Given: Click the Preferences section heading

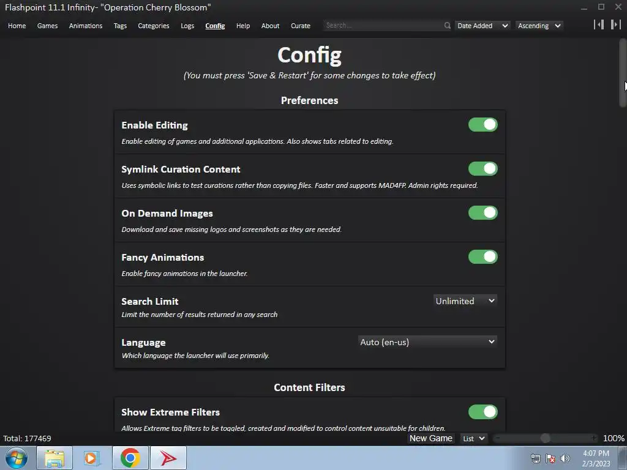Looking at the screenshot, I should (x=309, y=100).
